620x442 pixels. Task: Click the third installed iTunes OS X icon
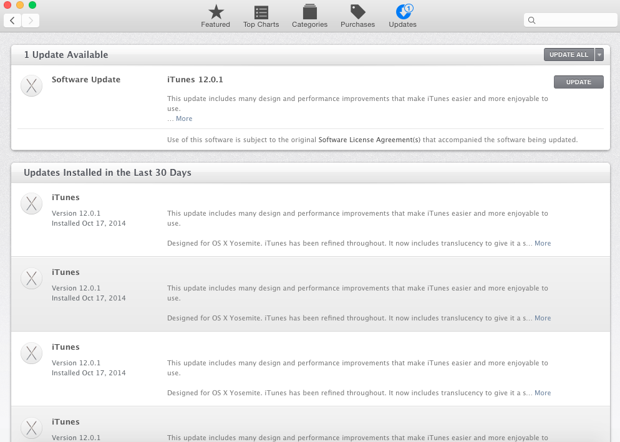tap(32, 353)
